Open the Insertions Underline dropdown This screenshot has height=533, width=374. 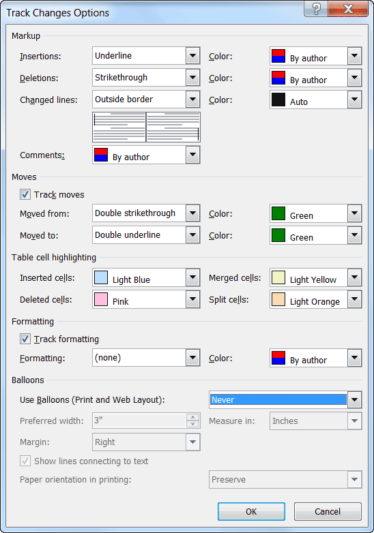tap(192, 56)
